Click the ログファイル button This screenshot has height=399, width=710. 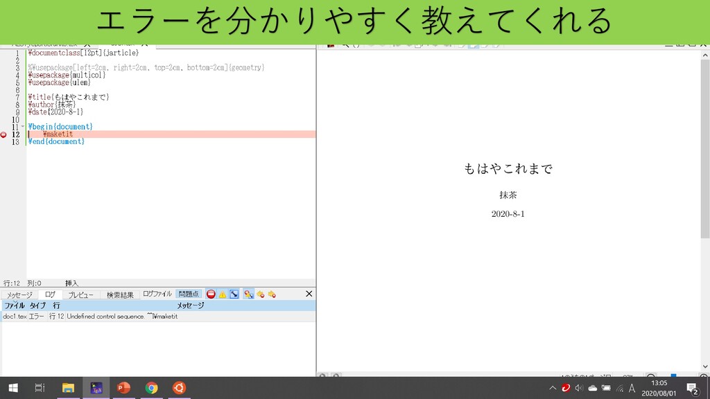click(157, 294)
